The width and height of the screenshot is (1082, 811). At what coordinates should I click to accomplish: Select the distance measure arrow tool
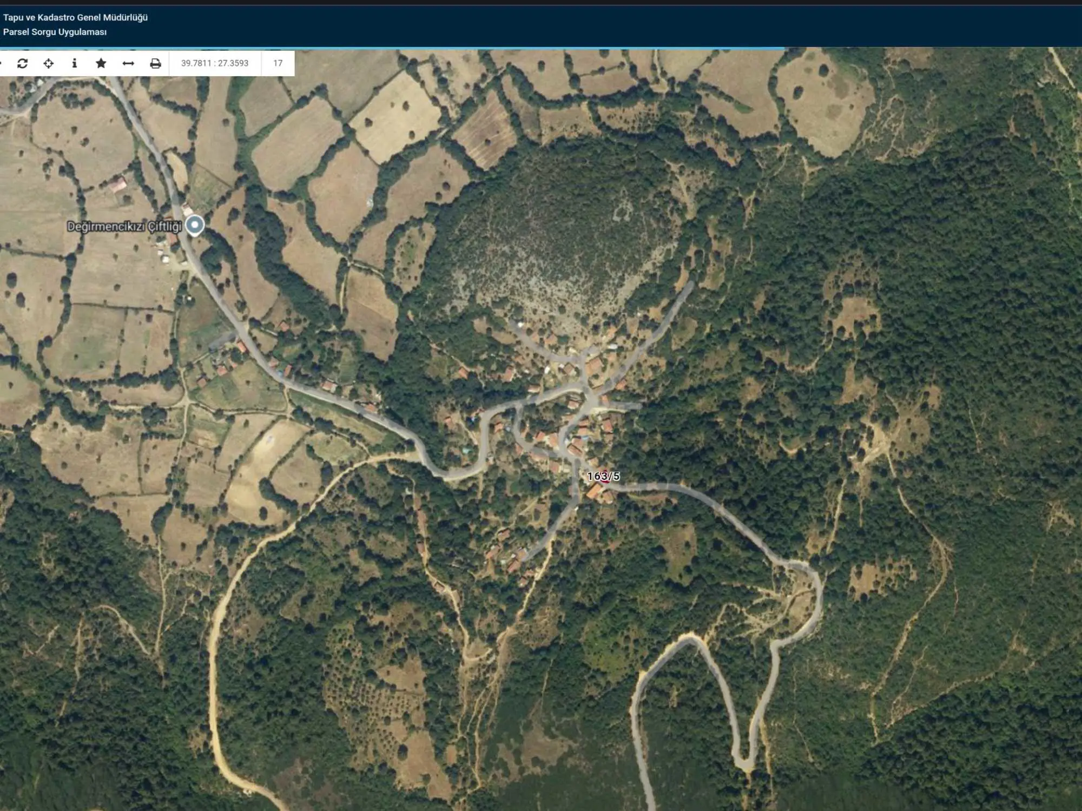[x=128, y=63]
